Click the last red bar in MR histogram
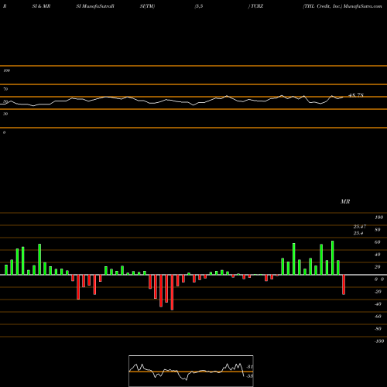 [344, 285]
